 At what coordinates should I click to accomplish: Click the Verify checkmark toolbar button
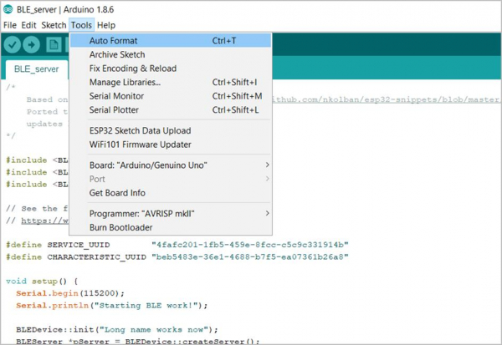(x=13, y=44)
